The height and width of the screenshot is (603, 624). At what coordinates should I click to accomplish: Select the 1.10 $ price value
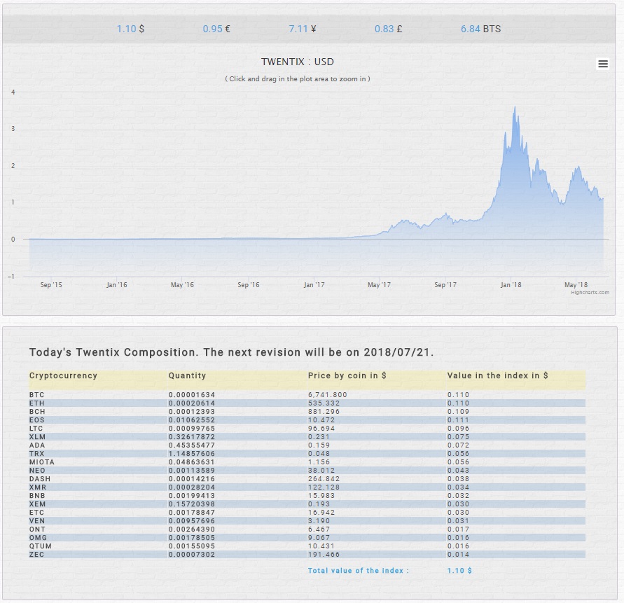130,29
